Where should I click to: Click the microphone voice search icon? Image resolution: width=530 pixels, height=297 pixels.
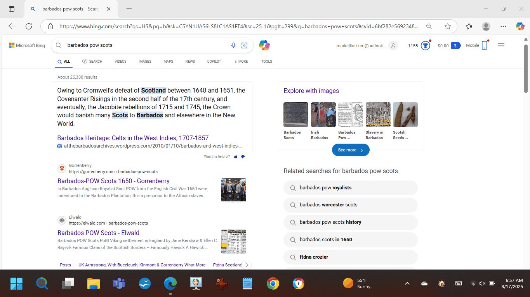point(233,45)
